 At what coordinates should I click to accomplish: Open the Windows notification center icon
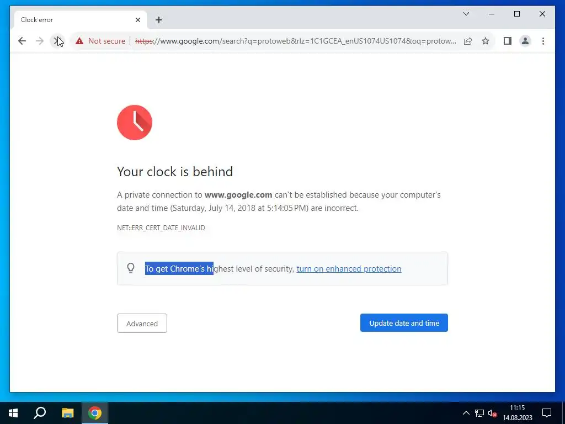pos(547,413)
